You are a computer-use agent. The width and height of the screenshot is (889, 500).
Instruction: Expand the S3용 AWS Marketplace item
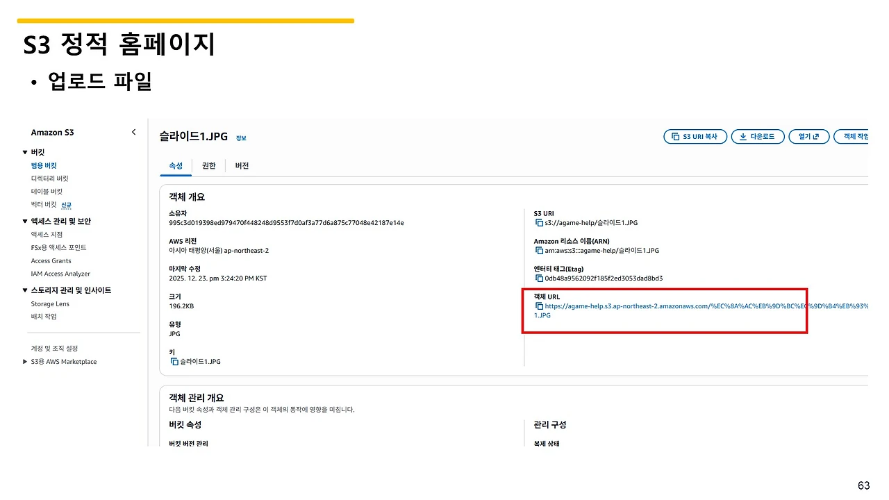25,362
